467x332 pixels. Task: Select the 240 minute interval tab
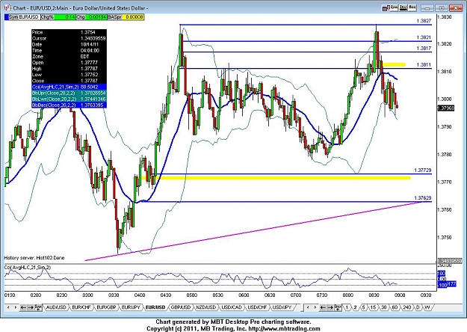pyautogui.click(x=406, y=307)
